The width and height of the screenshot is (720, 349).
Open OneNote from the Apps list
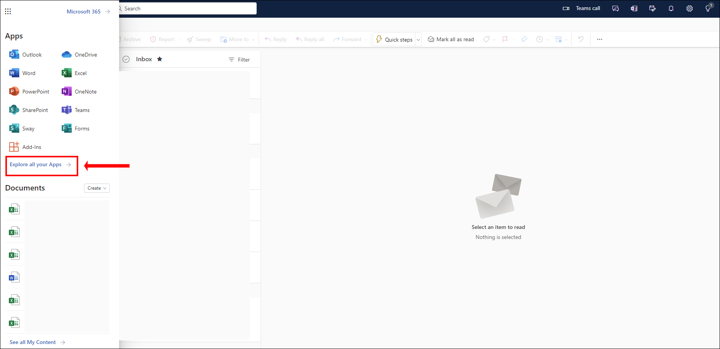pyautogui.click(x=79, y=92)
